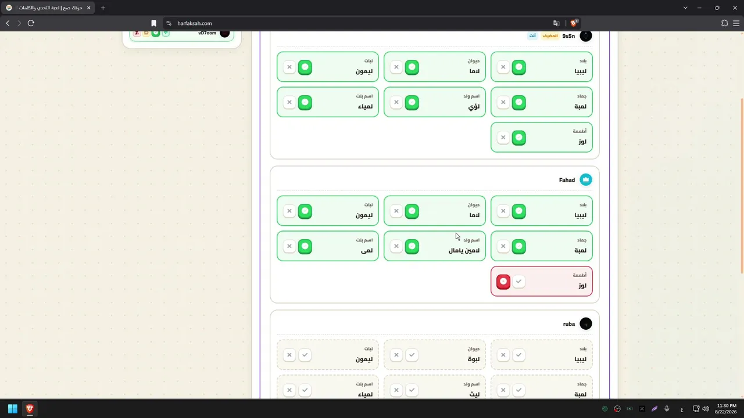Reload the harfaksah.com page
This screenshot has height=418, width=744.
31,23
